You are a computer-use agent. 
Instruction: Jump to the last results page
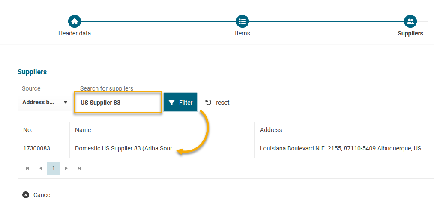coord(79,168)
